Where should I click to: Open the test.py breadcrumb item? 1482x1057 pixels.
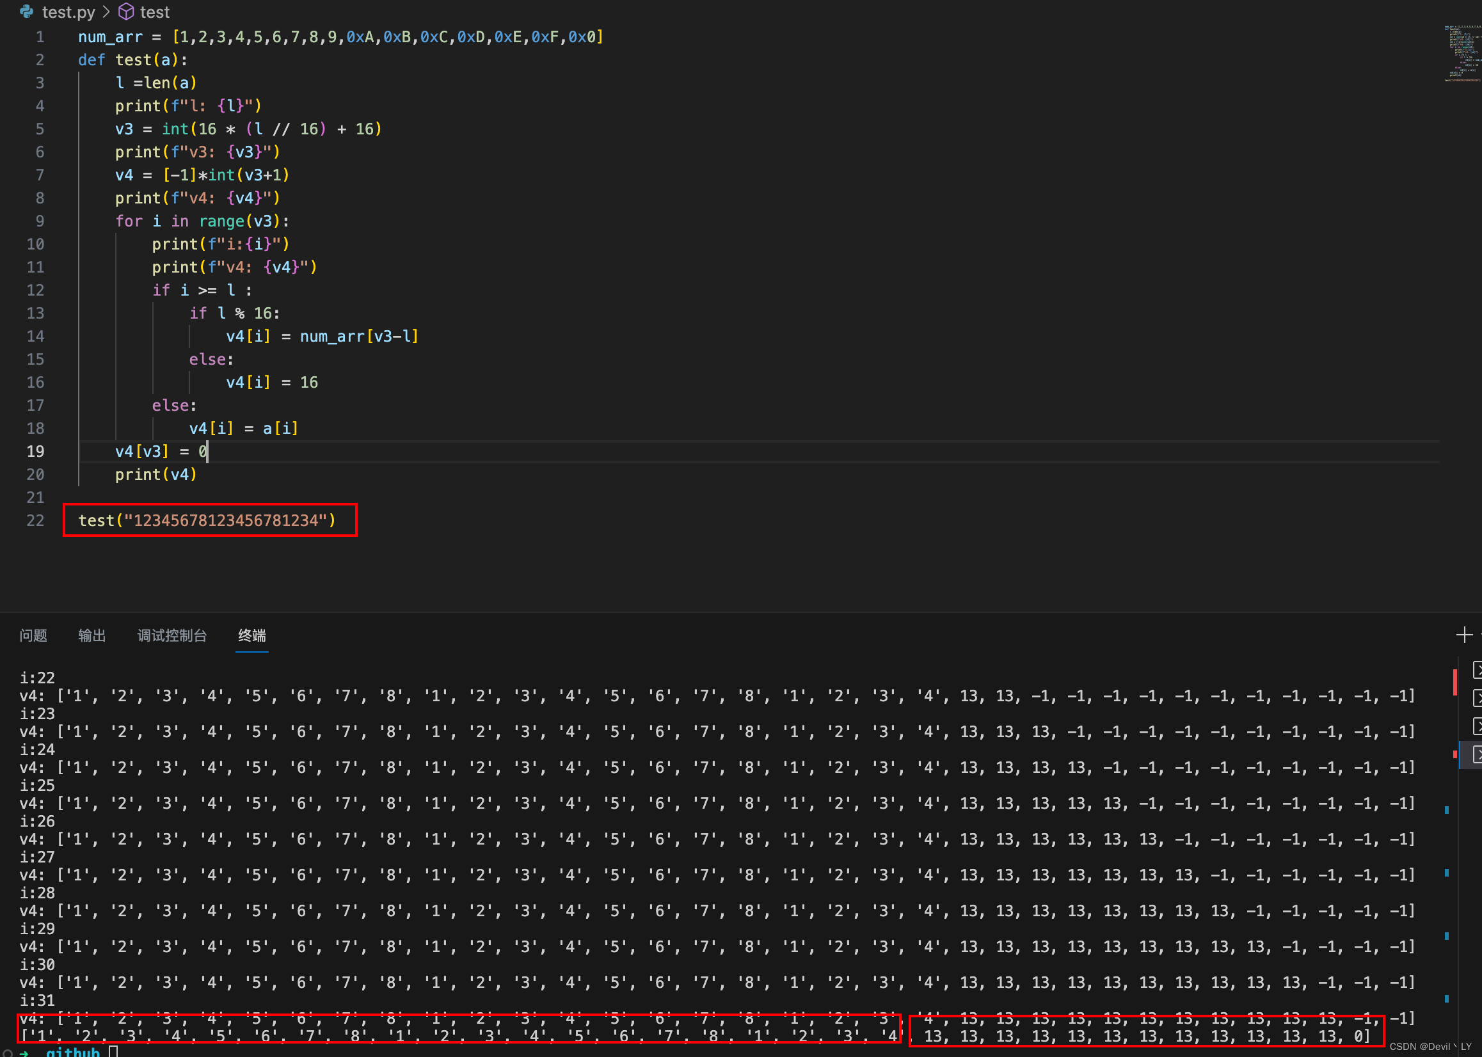68,12
